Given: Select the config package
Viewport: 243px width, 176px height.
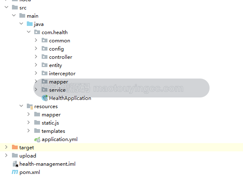Looking at the screenshot, I should (x=57, y=49).
